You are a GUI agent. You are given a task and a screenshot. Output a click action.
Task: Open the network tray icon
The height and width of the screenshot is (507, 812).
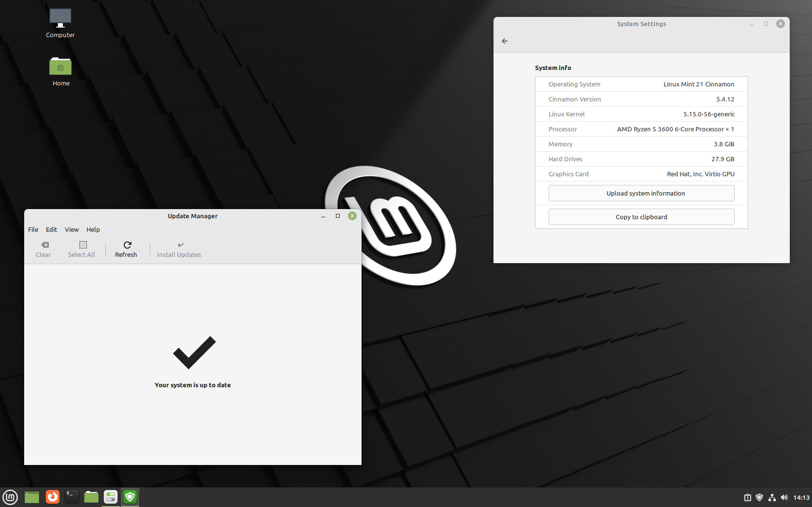(x=772, y=497)
